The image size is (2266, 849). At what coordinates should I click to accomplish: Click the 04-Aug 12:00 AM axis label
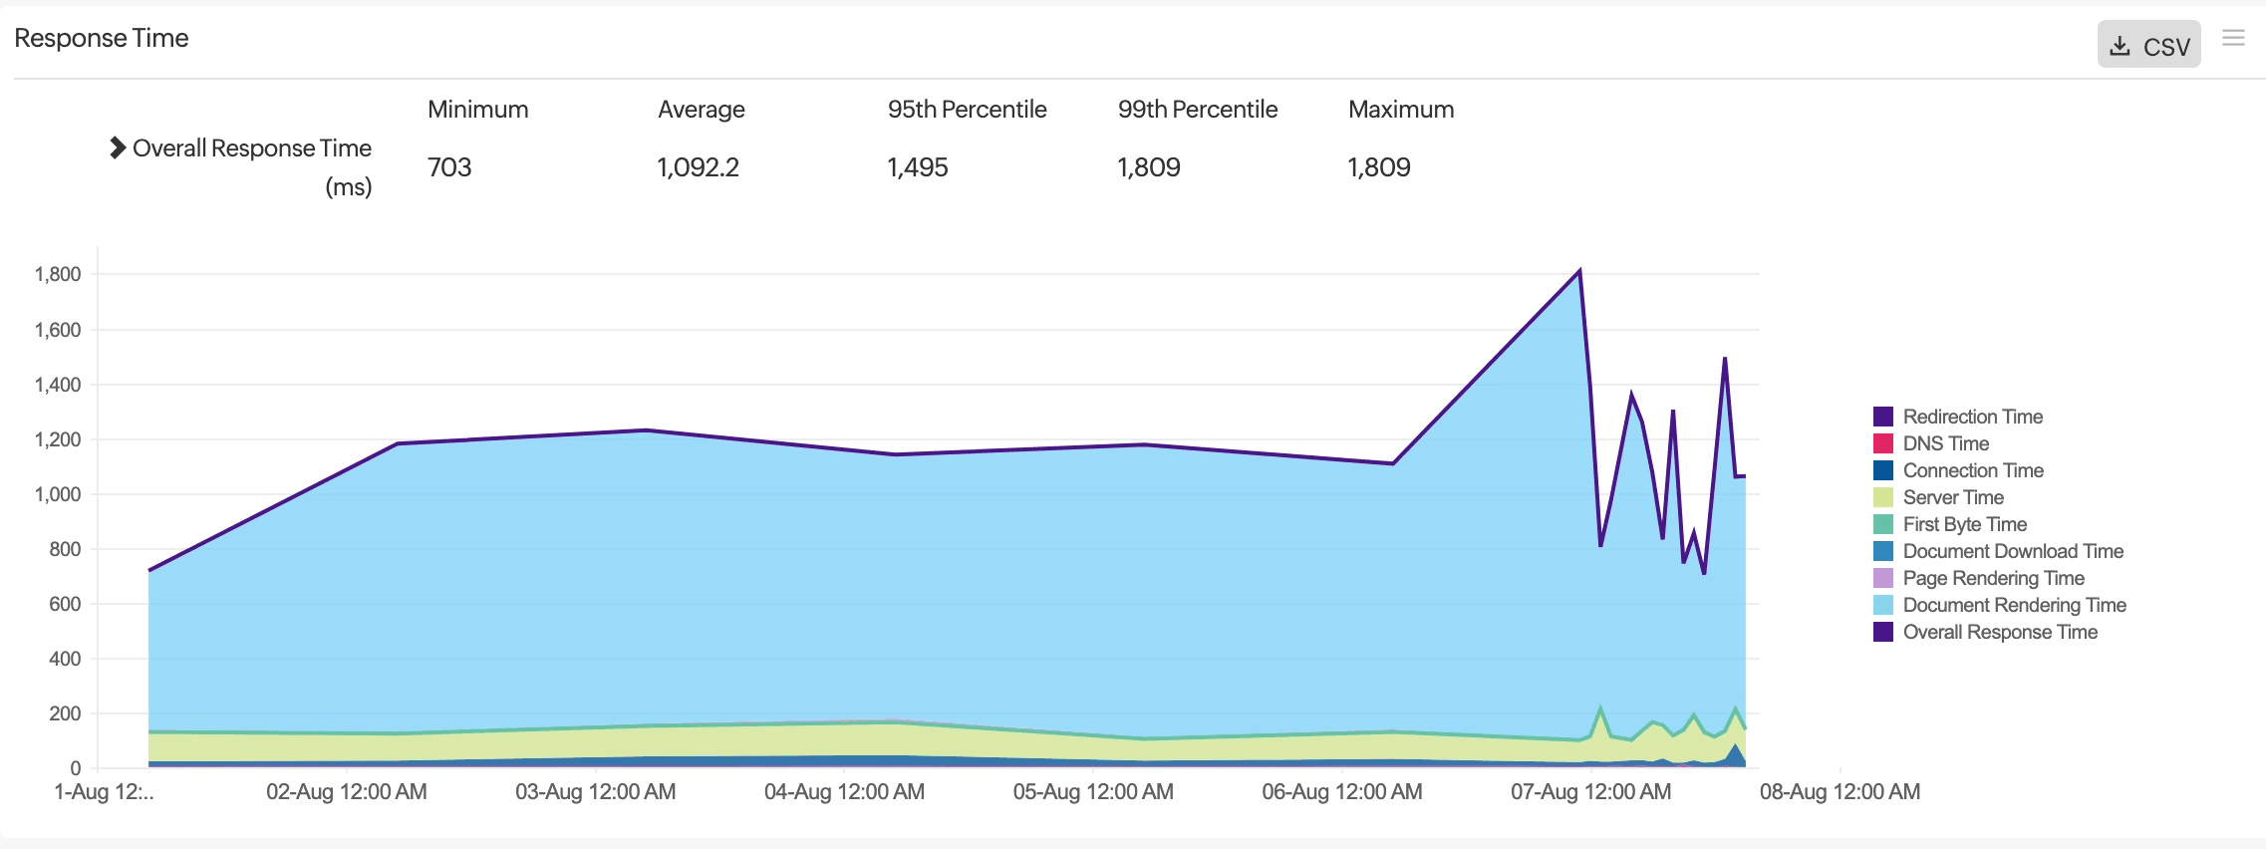tap(844, 792)
